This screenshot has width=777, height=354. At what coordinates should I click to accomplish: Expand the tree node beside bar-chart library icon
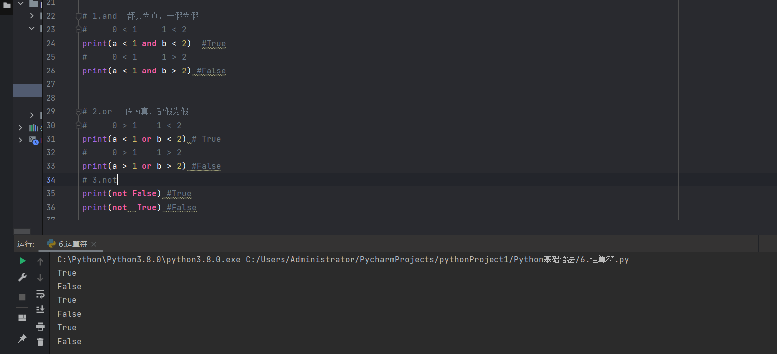(x=20, y=128)
